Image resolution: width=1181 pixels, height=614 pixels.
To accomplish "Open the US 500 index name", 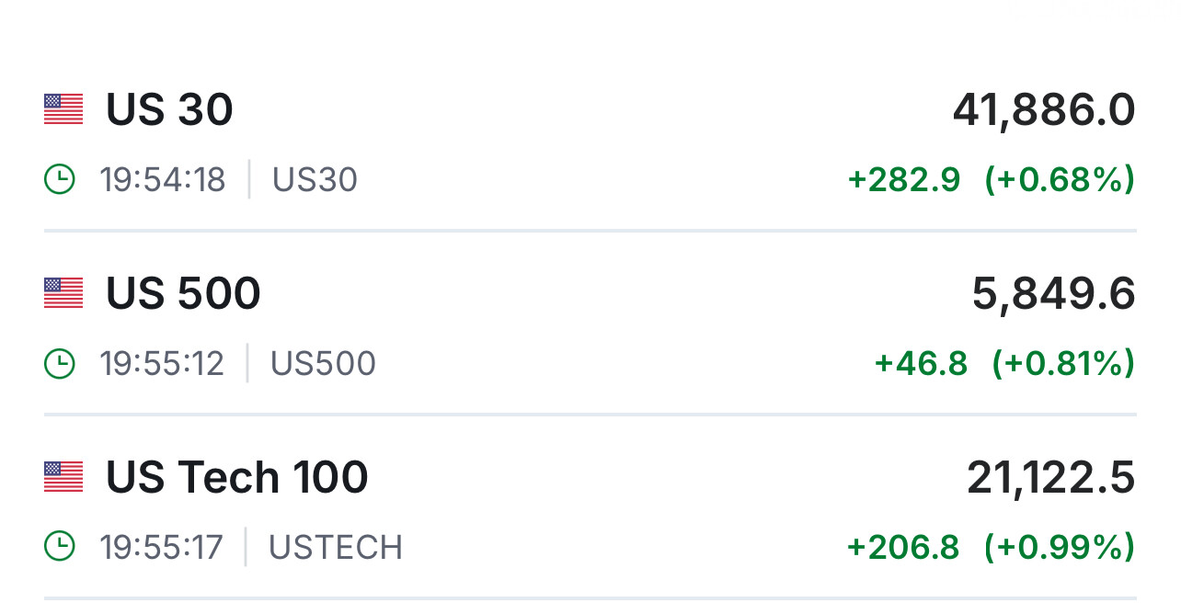I will click(183, 294).
